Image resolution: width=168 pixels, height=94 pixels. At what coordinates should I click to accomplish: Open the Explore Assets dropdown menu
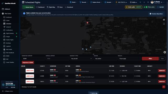pyautogui.click(x=96, y=2)
